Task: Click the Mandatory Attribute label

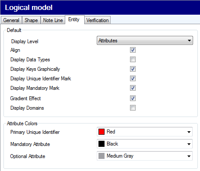Action: pyautogui.click(x=30, y=144)
